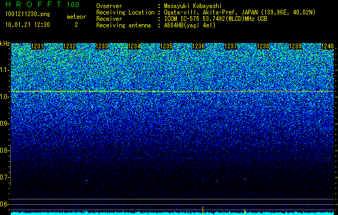Click the "Receiver" field label
The image size is (338, 215).
click(x=109, y=19)
